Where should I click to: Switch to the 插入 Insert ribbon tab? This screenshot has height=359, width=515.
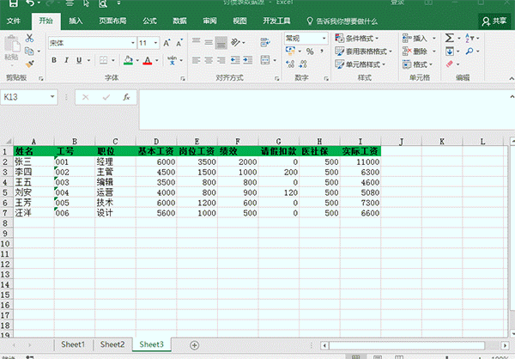pyautogui.click(x=76, y=21)
